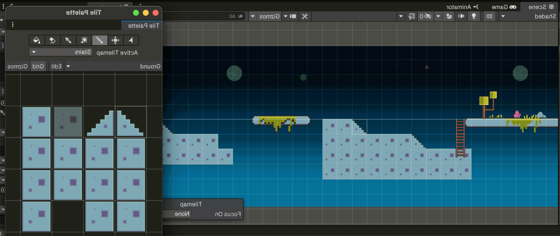Select the Box Fill tool in Tile Palette
The width and height of the screenshot is (560, 236).
coord(84,40)
